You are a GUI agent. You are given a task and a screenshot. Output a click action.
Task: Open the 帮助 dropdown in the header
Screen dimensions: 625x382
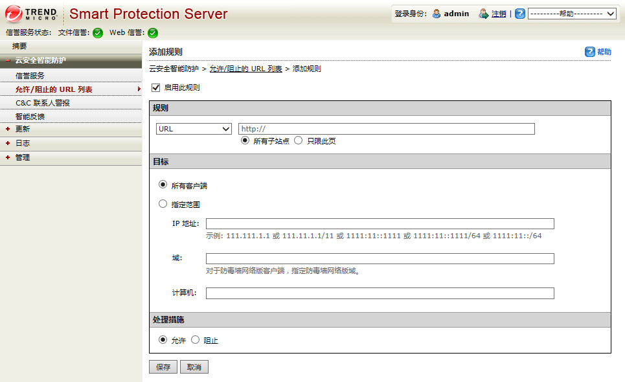572,14
